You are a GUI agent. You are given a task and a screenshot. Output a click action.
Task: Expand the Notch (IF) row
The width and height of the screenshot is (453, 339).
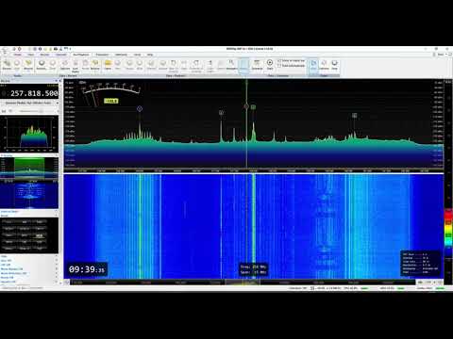29,278
